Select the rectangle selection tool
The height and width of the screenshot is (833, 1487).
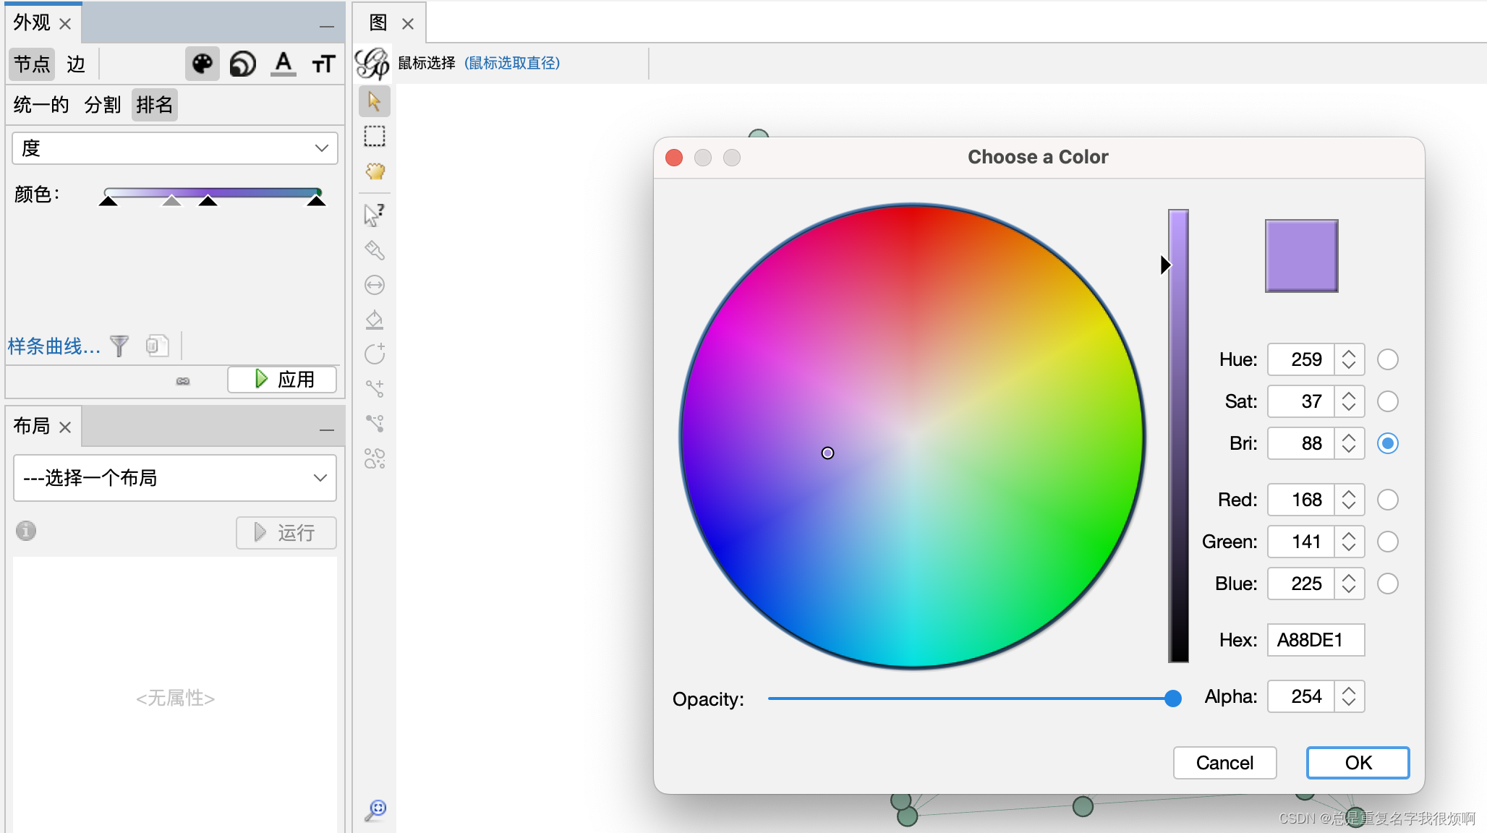pos(374,136)
